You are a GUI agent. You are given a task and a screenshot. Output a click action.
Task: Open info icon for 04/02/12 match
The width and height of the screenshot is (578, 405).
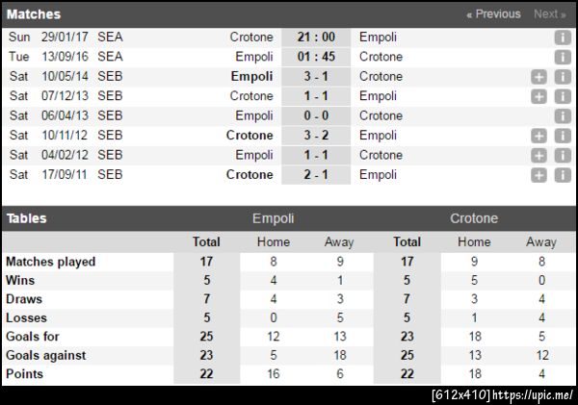click(563, 156)
